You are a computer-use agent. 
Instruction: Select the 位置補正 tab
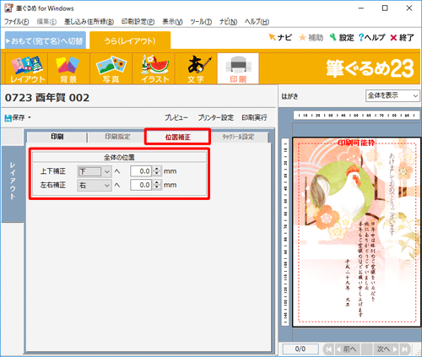pyautogui.click(x=177, y=137)
